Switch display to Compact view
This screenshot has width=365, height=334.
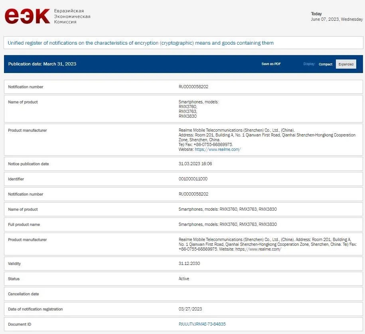325,64
